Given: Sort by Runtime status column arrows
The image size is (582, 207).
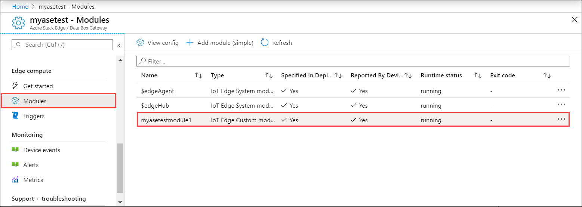Looking at the screenshot, I should coord(478,75).
